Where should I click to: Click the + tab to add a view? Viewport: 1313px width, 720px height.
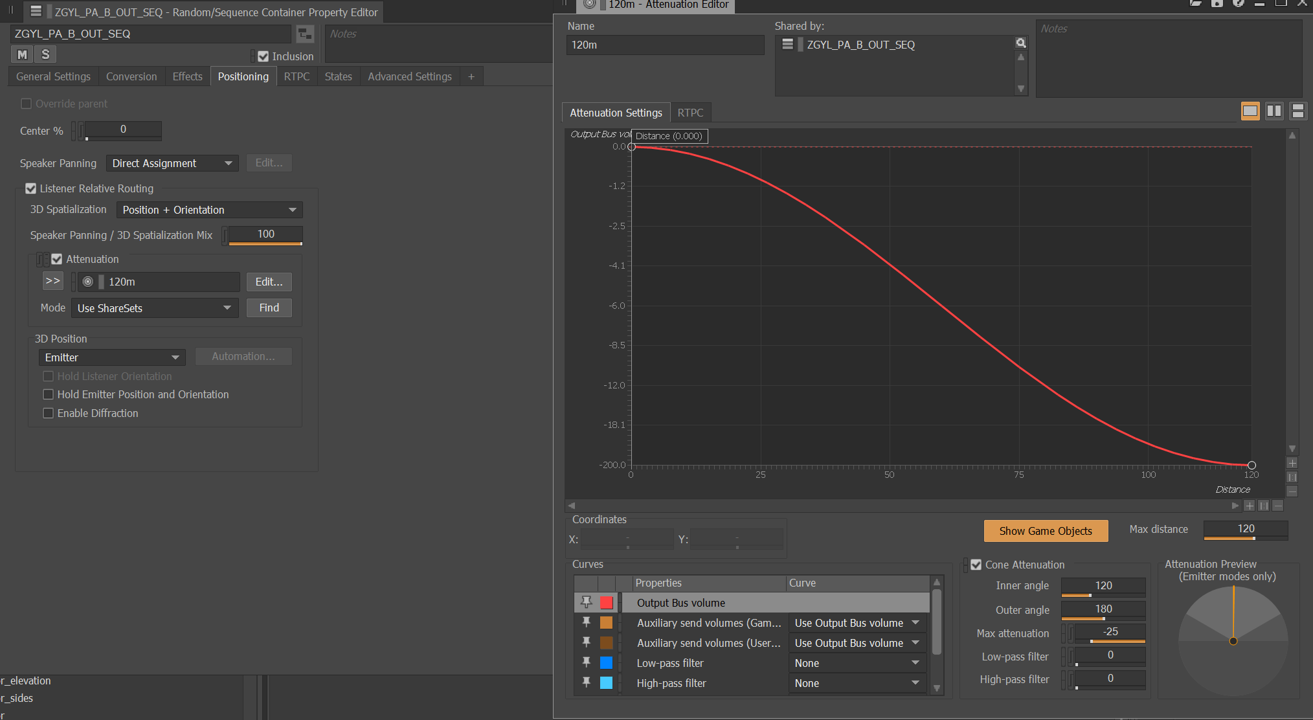pyautogui.click(x=471, y=76)
